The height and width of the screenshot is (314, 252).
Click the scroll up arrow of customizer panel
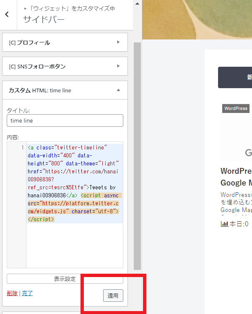[x=137, y=4]
